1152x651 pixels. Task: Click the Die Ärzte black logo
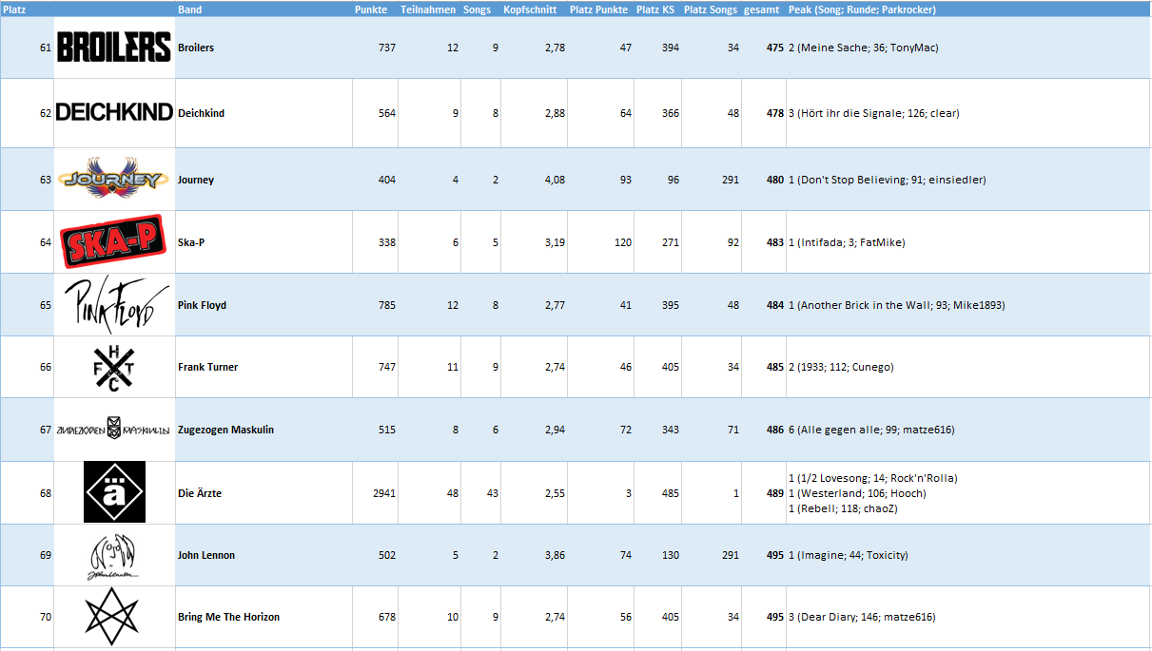point(114,492)
